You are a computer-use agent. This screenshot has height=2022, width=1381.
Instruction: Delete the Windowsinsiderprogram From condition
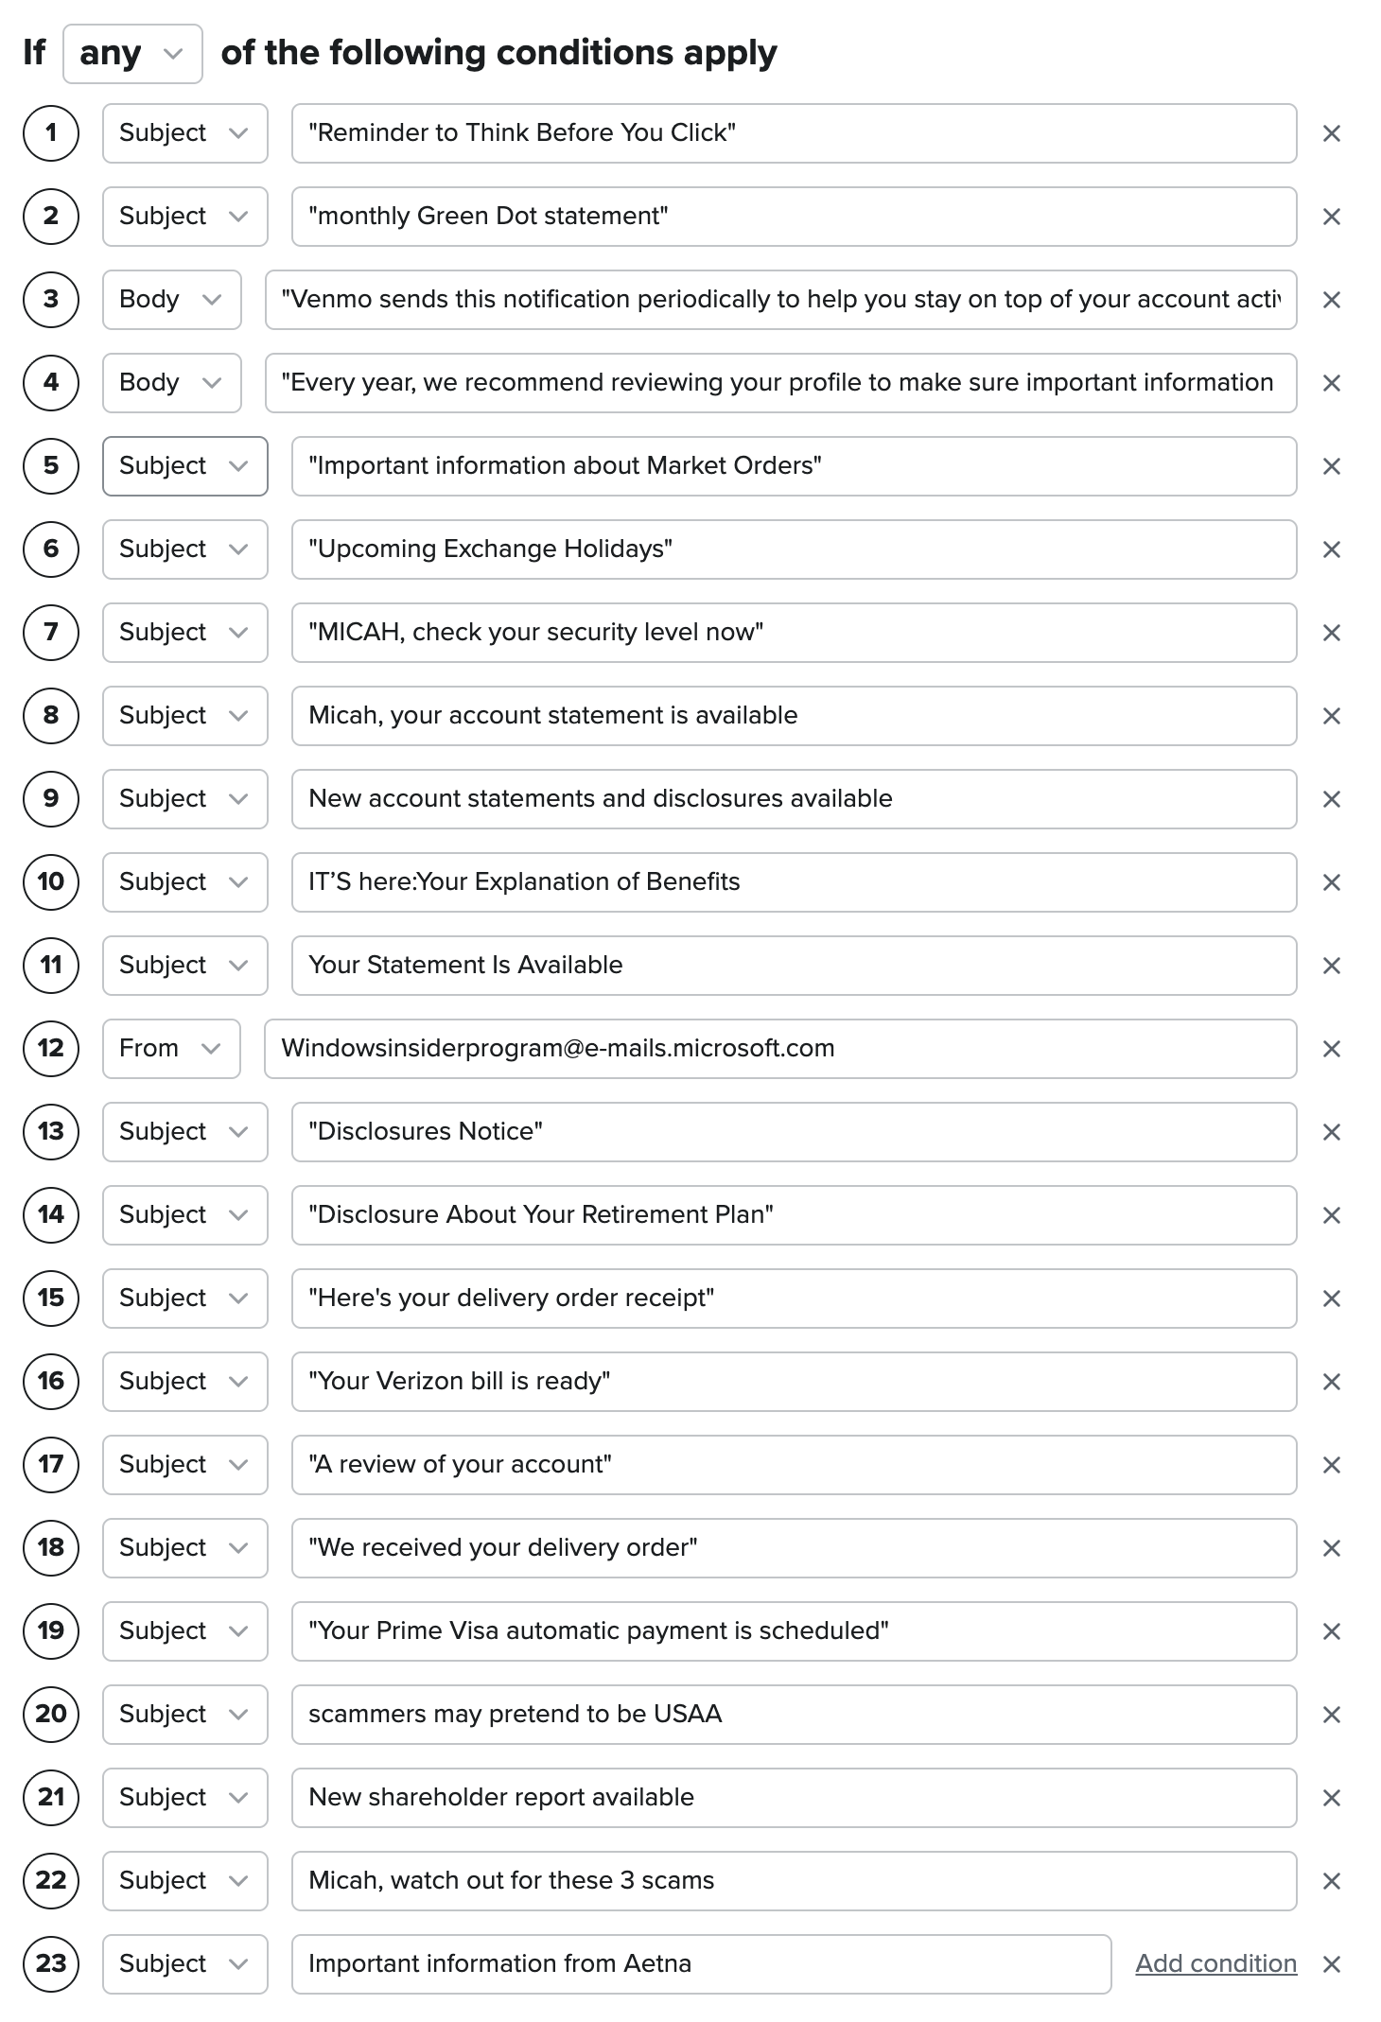(x=1331, y=1049)
